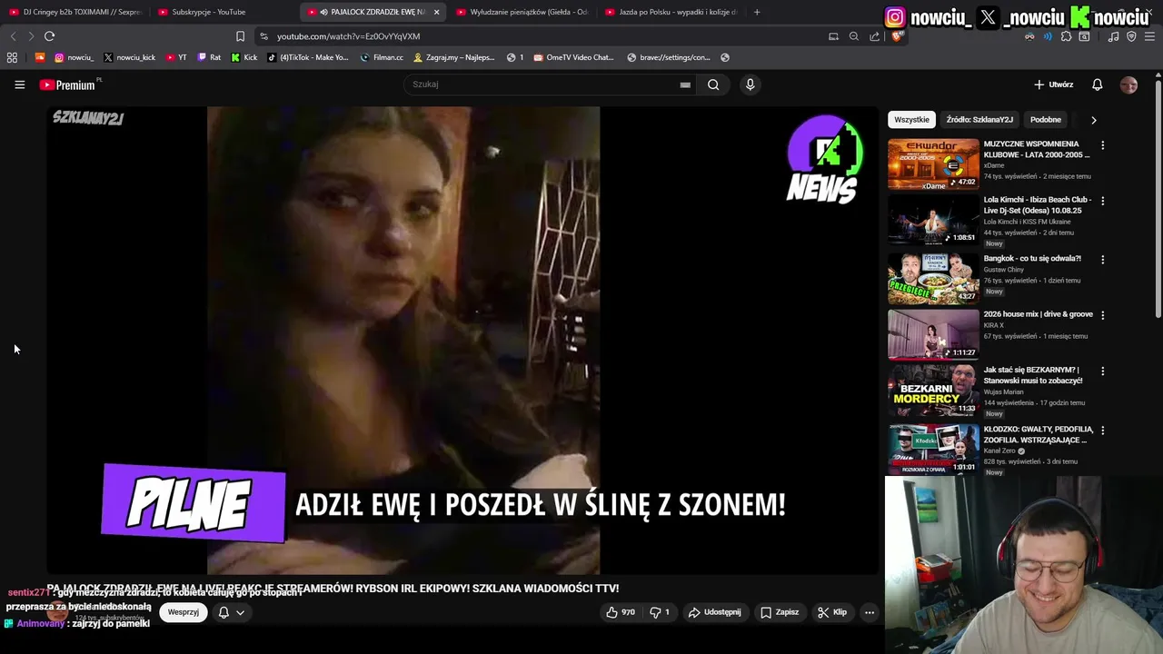Open the browser main hamburger menu
This screenshot has width=1163, height=654.
pyautogui.click(x=1149, y=36)
